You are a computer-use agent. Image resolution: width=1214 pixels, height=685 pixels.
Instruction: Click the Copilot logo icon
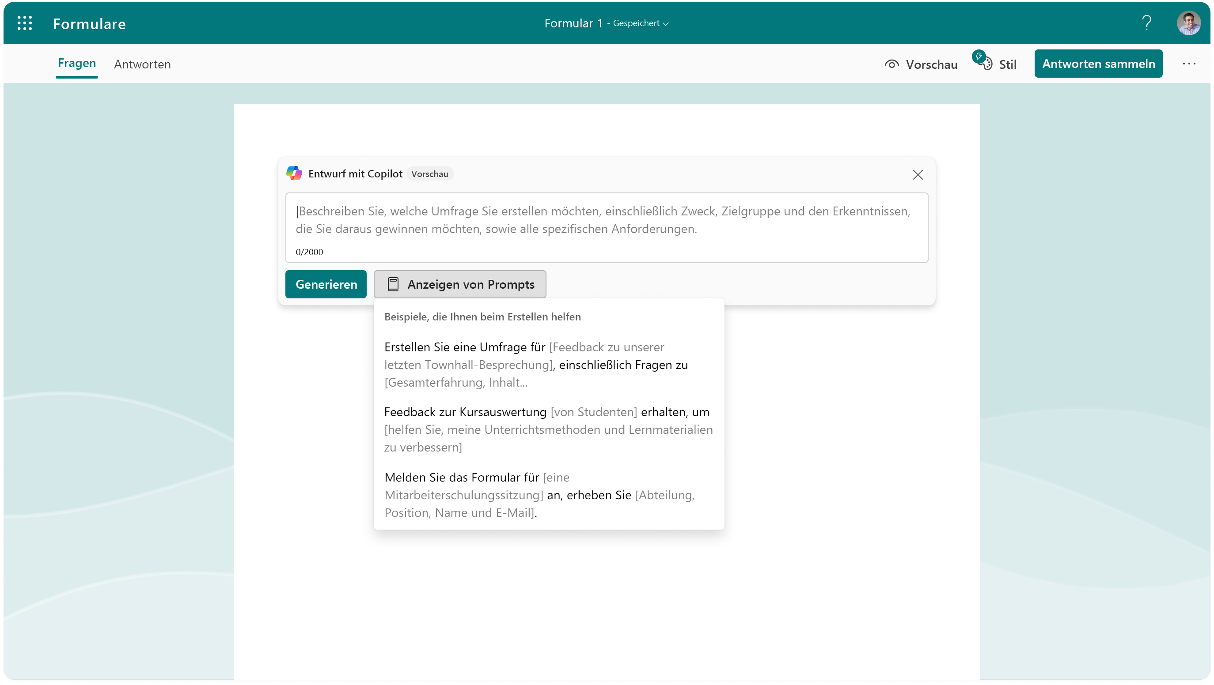point(294,173)
